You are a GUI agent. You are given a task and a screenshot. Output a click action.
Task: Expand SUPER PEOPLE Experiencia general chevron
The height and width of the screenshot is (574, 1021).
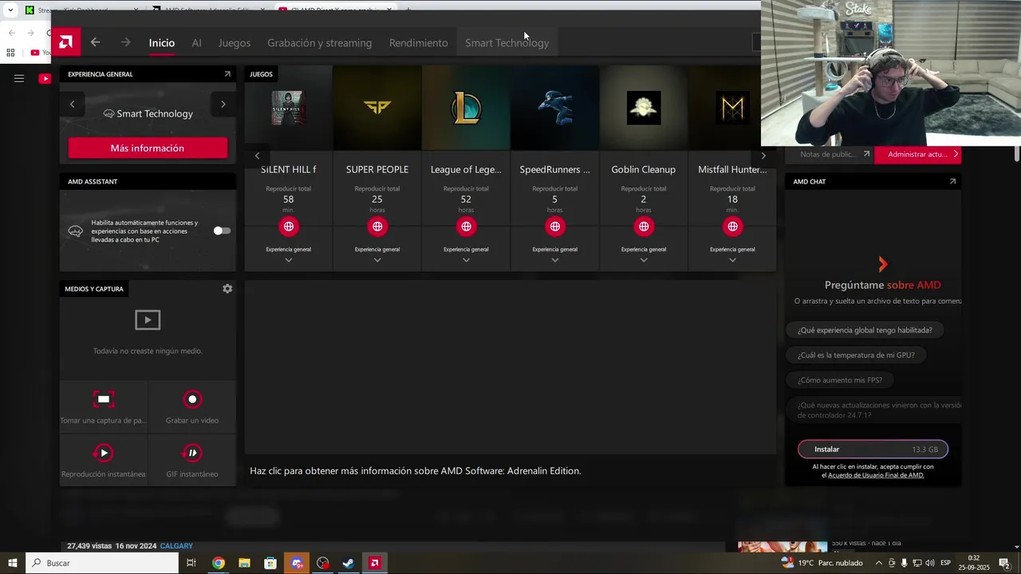click(377, 260)
